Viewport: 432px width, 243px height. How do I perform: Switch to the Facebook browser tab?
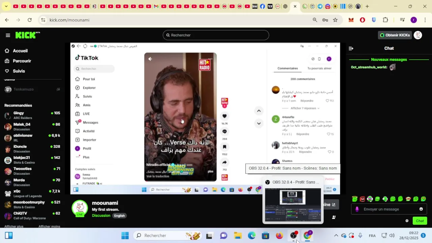tap(262, 6)
